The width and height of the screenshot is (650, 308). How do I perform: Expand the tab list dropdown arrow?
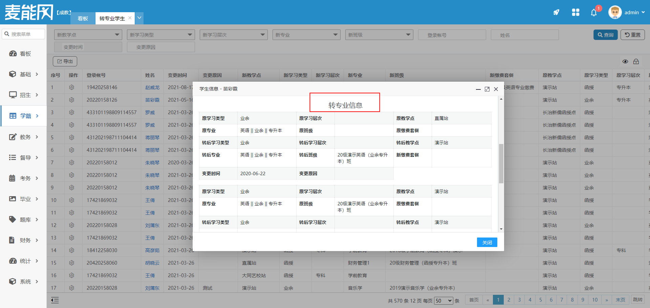pyautogui.click(x=139, y=18)
